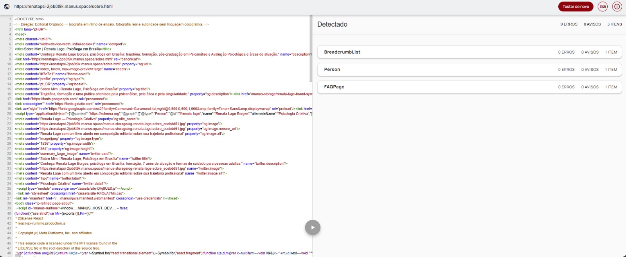The height and width of the screenshot is (257, 626).
Task: Click the 'Testar de novo' button
Action: point(576,7)
